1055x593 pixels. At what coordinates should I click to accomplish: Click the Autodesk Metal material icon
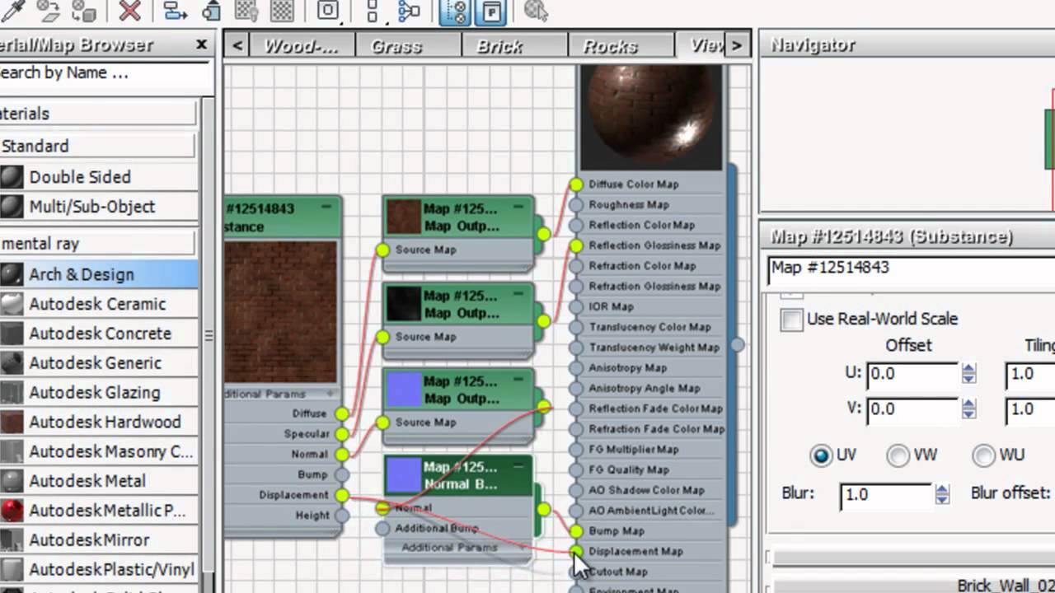12,481
